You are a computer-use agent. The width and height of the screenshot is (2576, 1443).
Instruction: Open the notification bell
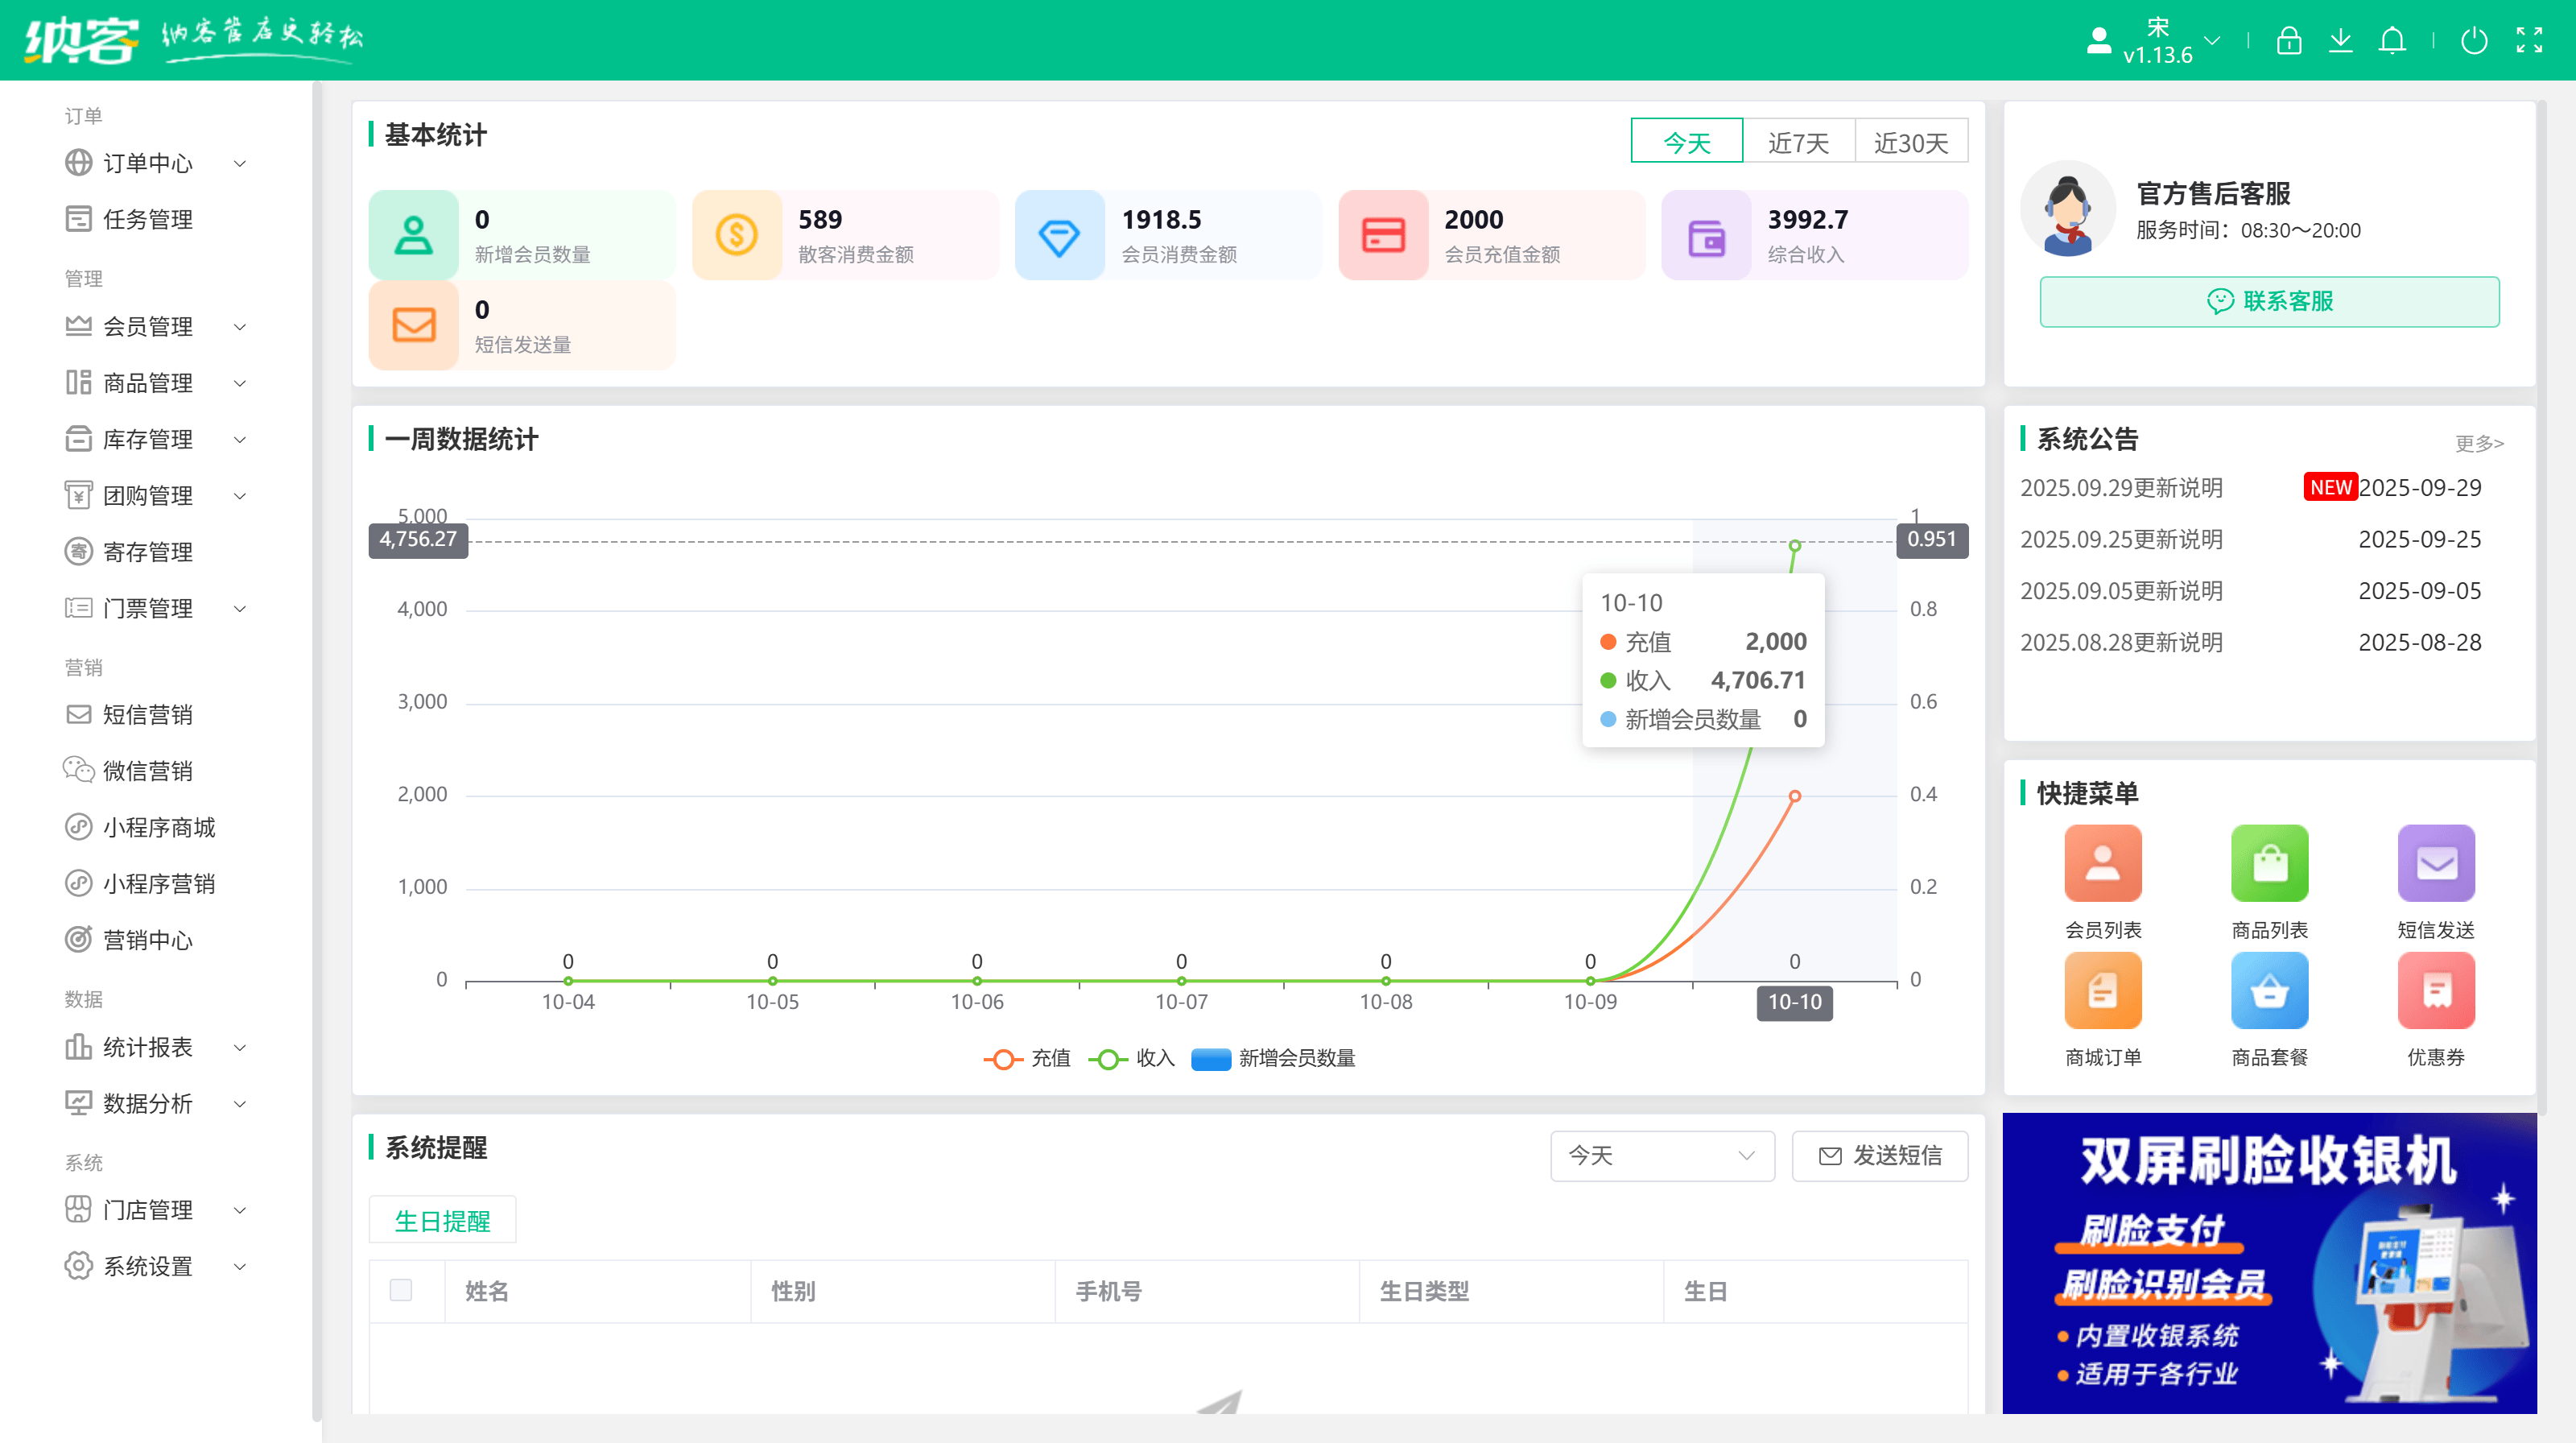(2392, 41)
